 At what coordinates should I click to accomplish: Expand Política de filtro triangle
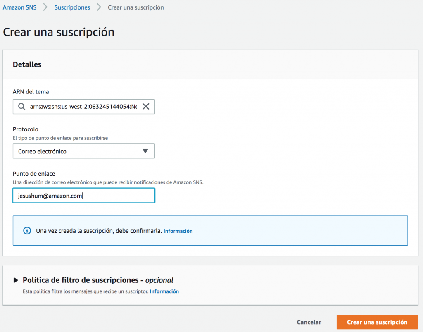click(x=16, y=280)
